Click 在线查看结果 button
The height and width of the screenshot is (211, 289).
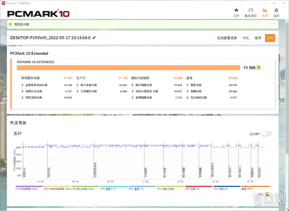pyautogui.click(x=227, y=38)
